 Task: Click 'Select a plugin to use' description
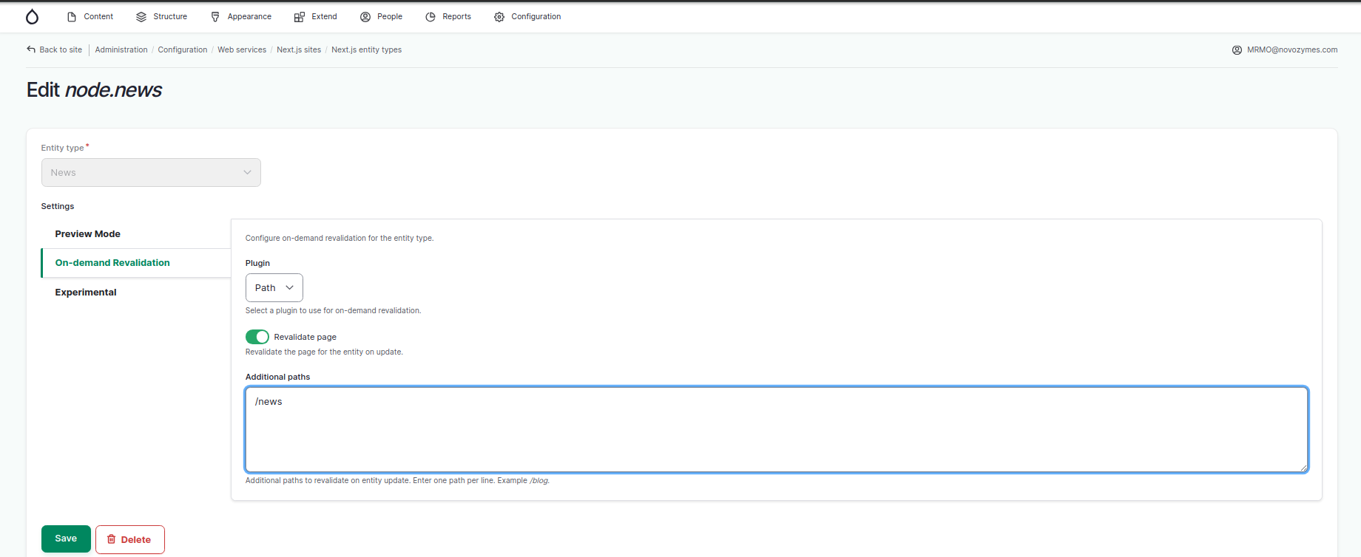(333, 310)
